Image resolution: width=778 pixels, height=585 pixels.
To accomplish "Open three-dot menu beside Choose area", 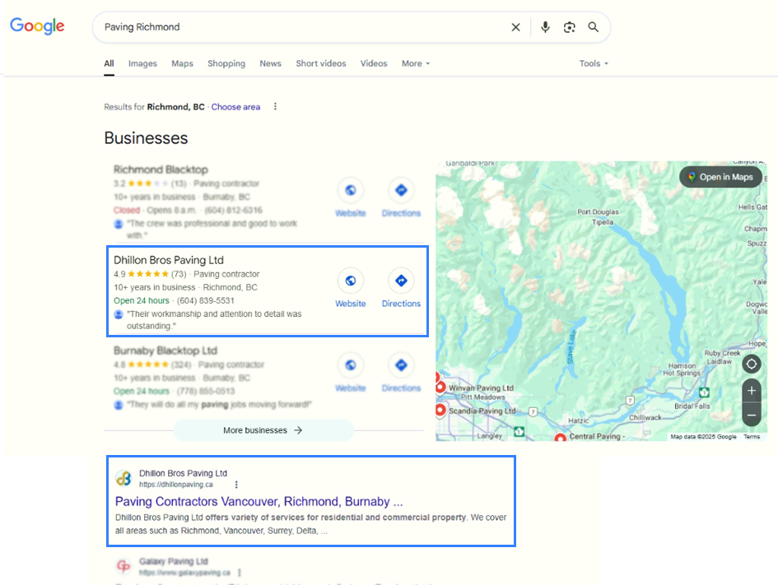I will click(275, 107).
